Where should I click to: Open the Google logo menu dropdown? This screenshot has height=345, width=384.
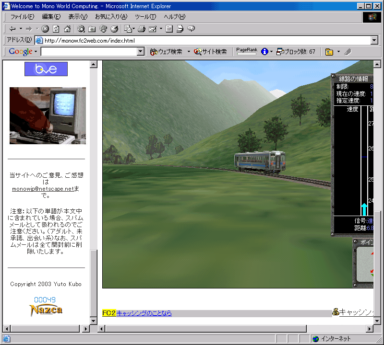(36, 52)
